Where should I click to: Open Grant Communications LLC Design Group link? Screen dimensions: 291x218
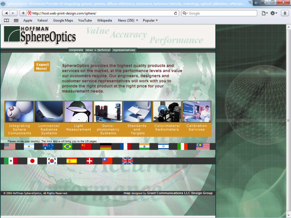pyautogui.click(x=180, y=193)
